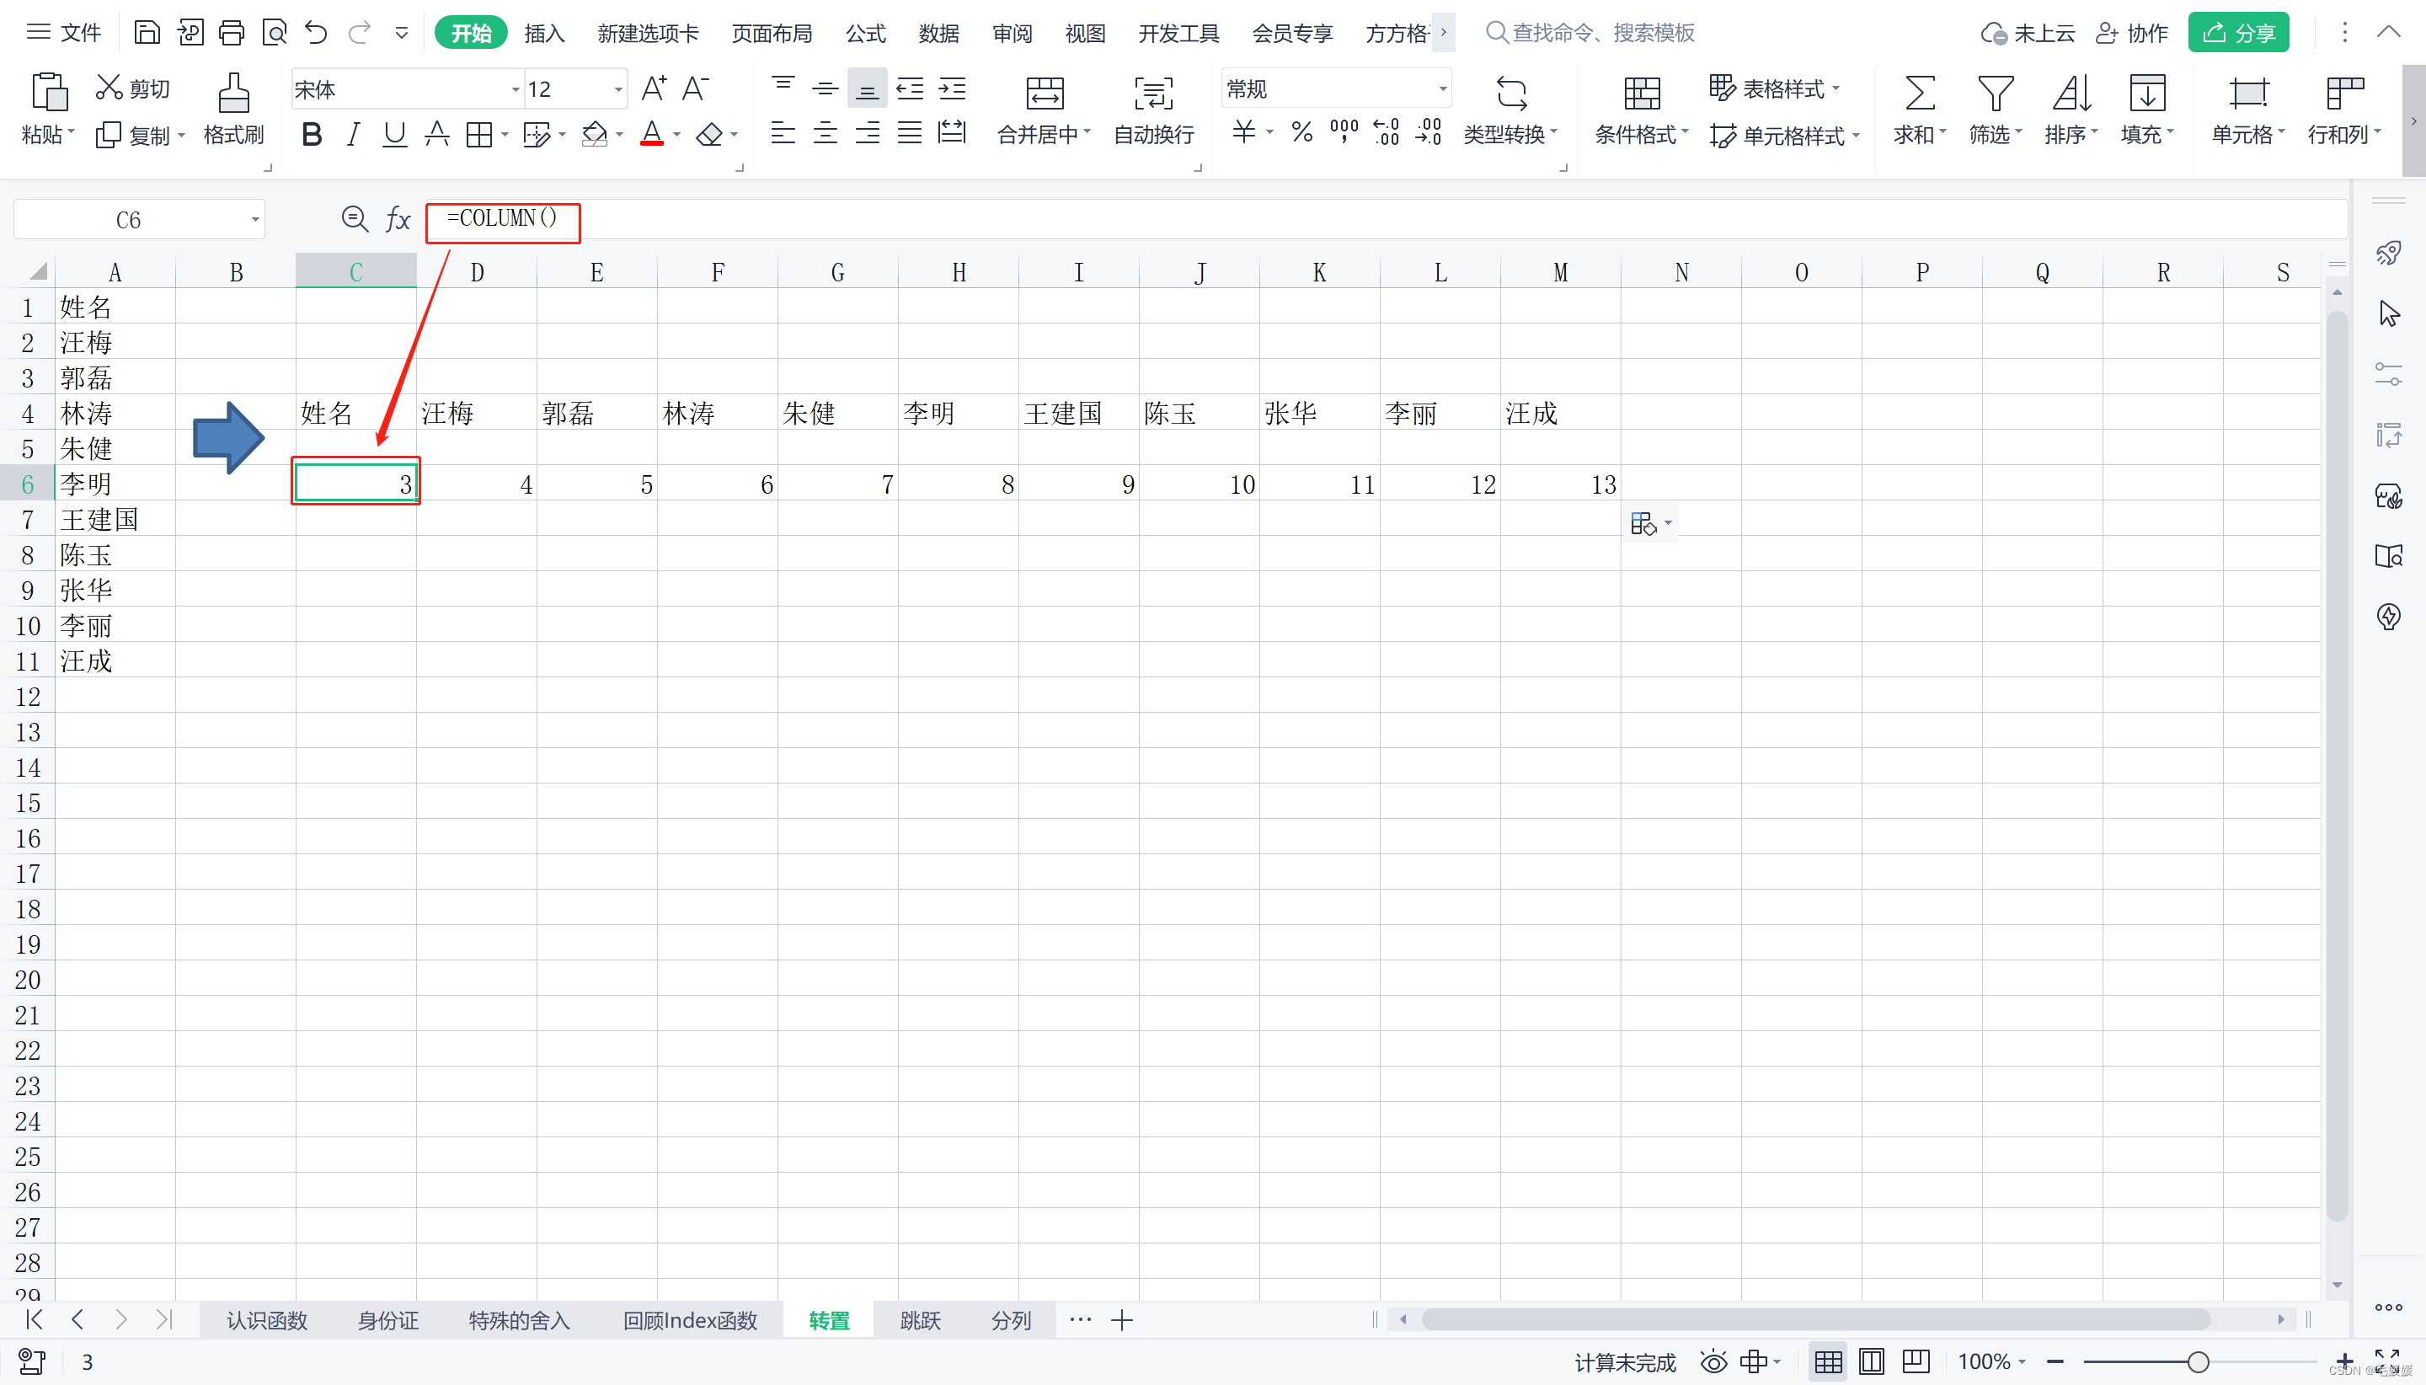Viewport: 2426px width, 1385px height.
Task: Switch to the 跳跃 sheet tab
Action: pos(920,1320)
